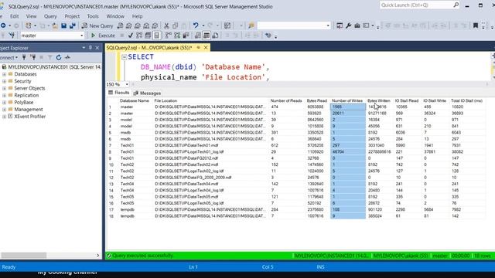Click the Change Connection icon beside the database box

coord(12,36)
